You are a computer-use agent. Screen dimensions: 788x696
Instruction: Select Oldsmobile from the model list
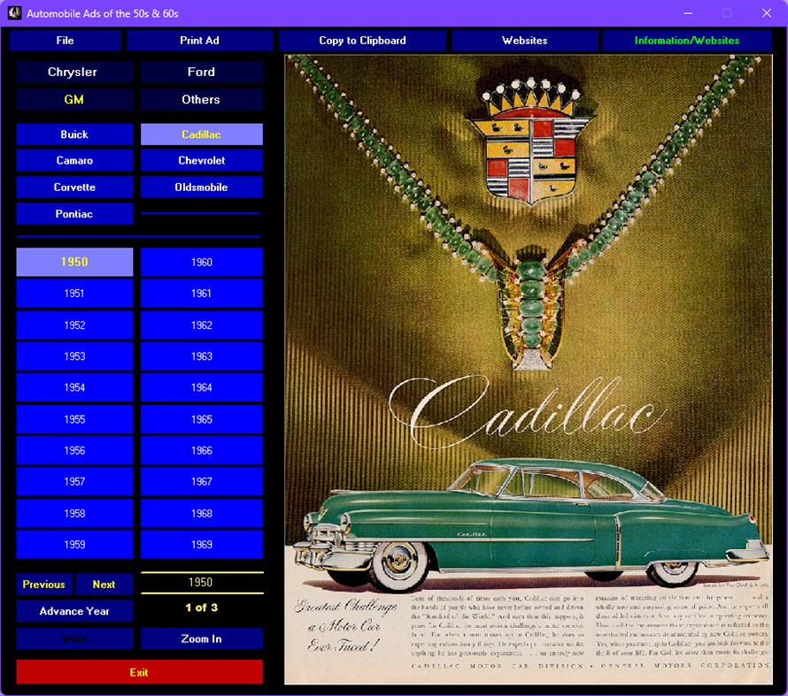click(201, 187)
